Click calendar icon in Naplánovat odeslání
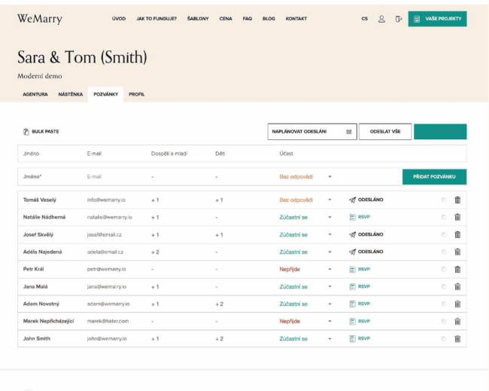Screen dimensions: 489x391 (349, 132)
